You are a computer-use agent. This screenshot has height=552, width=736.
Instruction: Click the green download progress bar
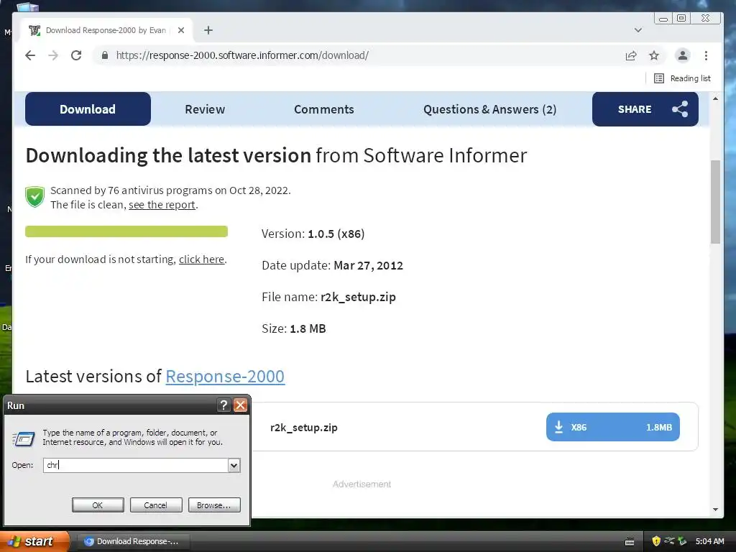tap(126, 231)
